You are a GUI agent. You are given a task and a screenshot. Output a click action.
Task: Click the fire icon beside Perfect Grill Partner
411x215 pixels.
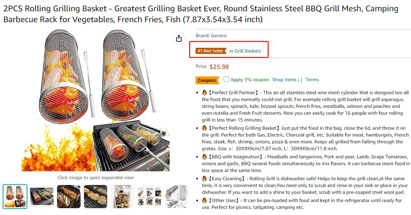[x=204, y=92]
